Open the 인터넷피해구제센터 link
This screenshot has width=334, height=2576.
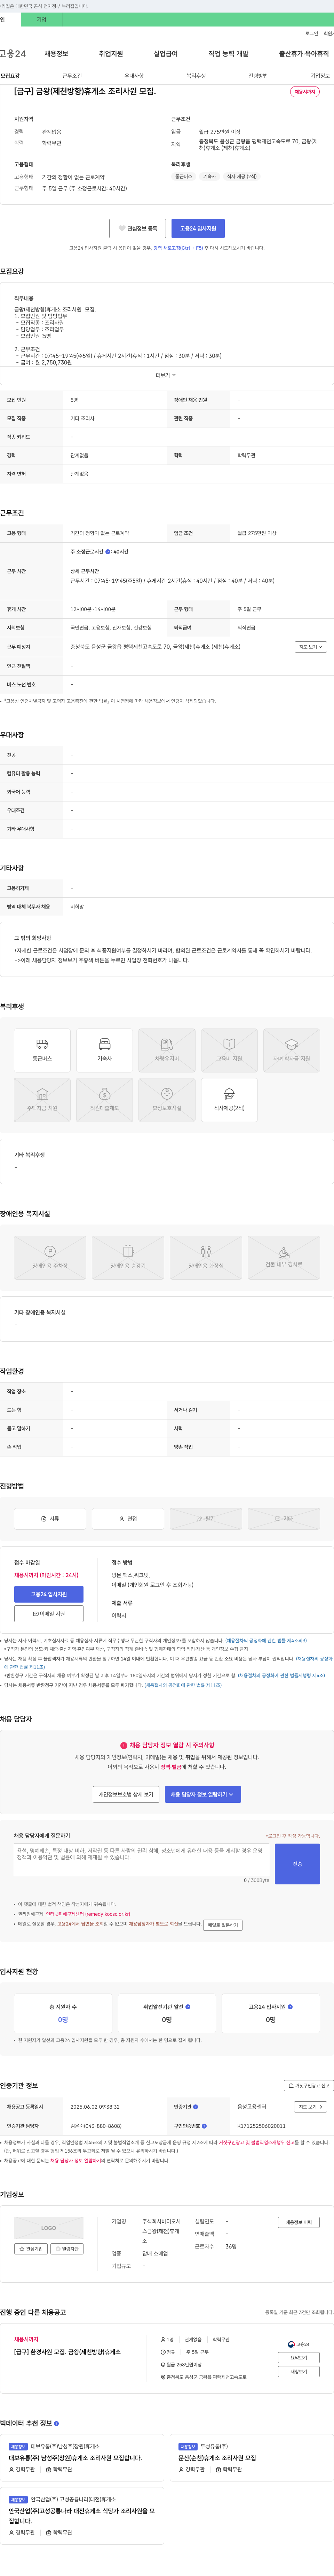[88, 1914]
